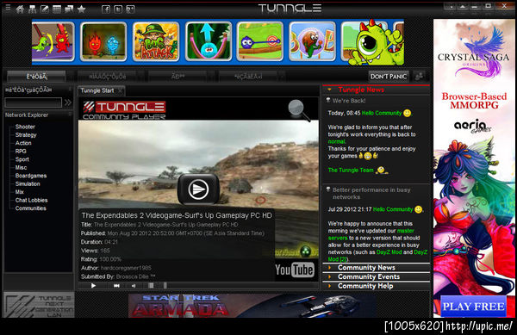
Task: Open the RPG network category
Action: pos(21,152)
